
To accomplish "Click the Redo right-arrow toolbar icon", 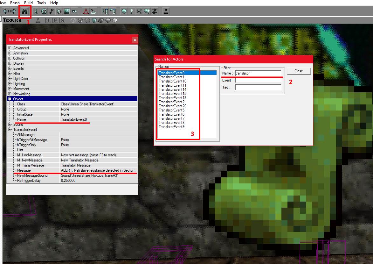I will 13,11.
